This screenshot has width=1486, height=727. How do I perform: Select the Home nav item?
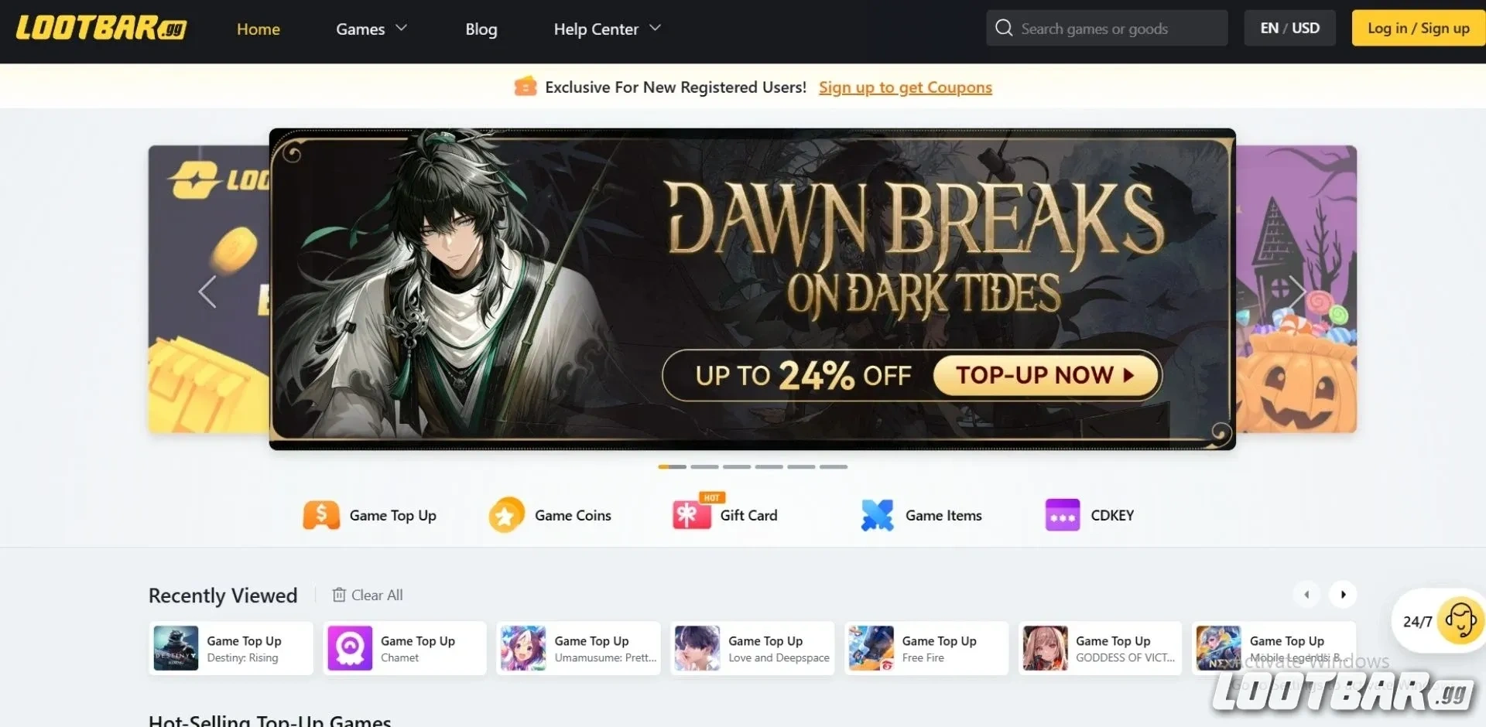(x=259, y=29)
